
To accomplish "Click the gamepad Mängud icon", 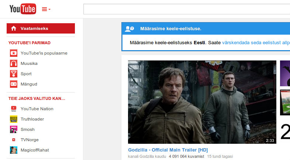I will click(14, 84).
